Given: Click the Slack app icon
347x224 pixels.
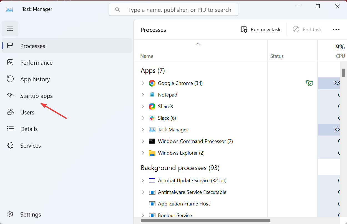Looking at the screenshot, I should pyautogui.click(x=152, y=118).
